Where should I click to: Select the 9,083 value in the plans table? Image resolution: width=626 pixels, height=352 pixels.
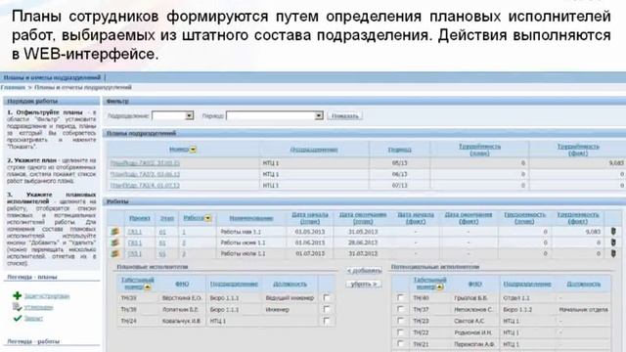point(616,163)
